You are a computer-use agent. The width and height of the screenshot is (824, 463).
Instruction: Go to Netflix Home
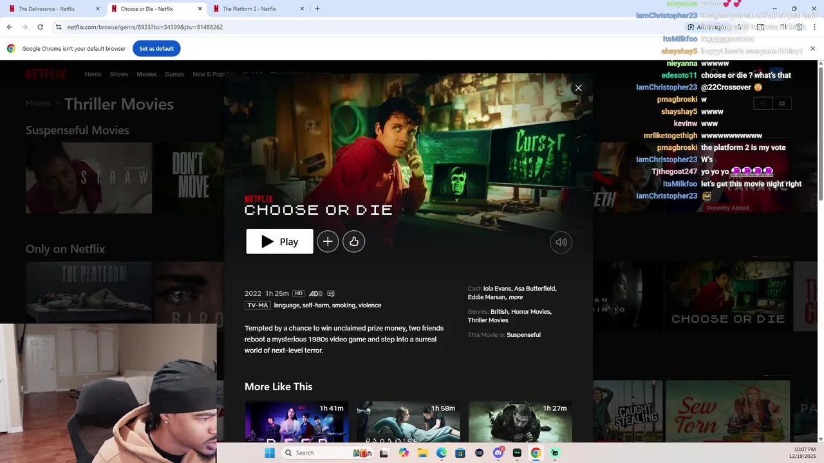click(x=93, y=74)
